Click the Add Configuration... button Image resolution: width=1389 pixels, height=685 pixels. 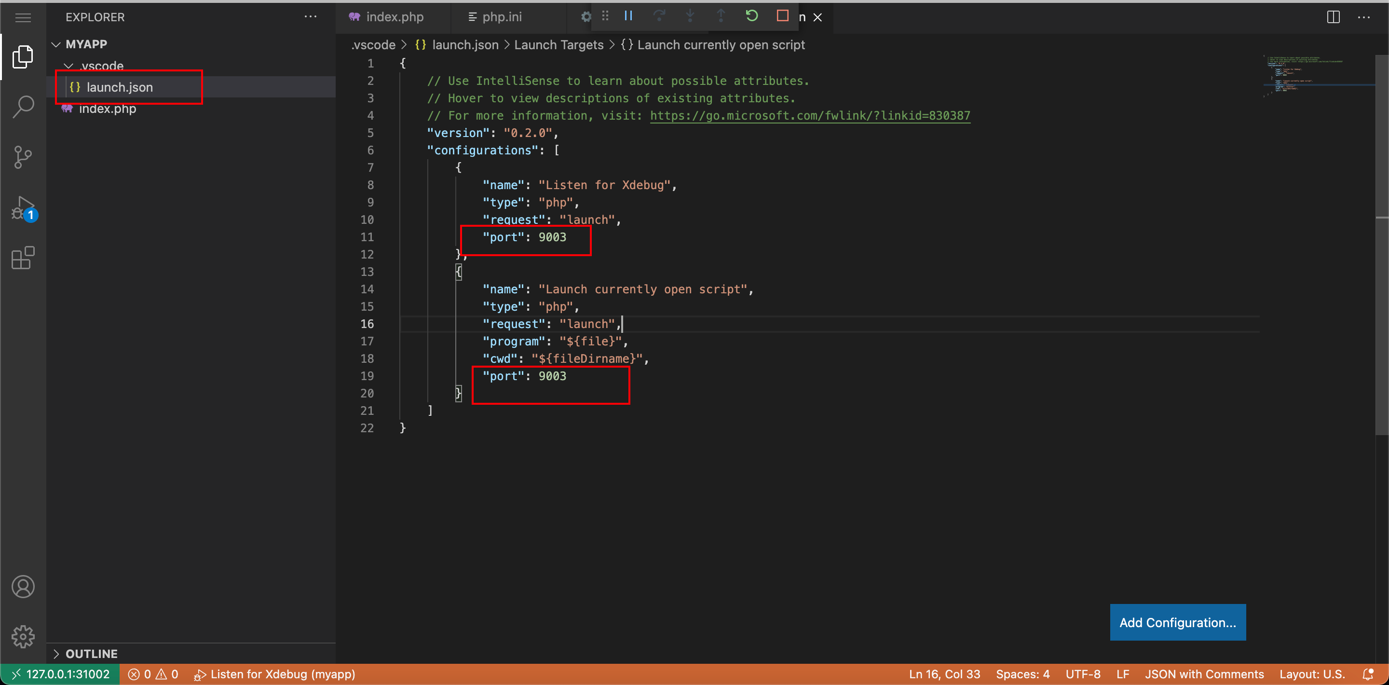pyautogui.click(x=1178, y=622)
